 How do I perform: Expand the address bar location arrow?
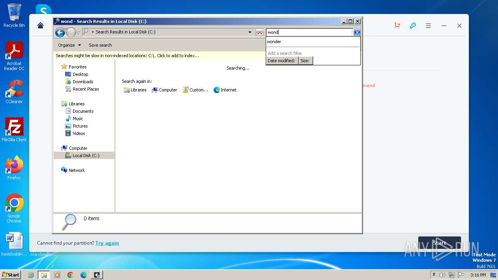[x=93, y=32]
